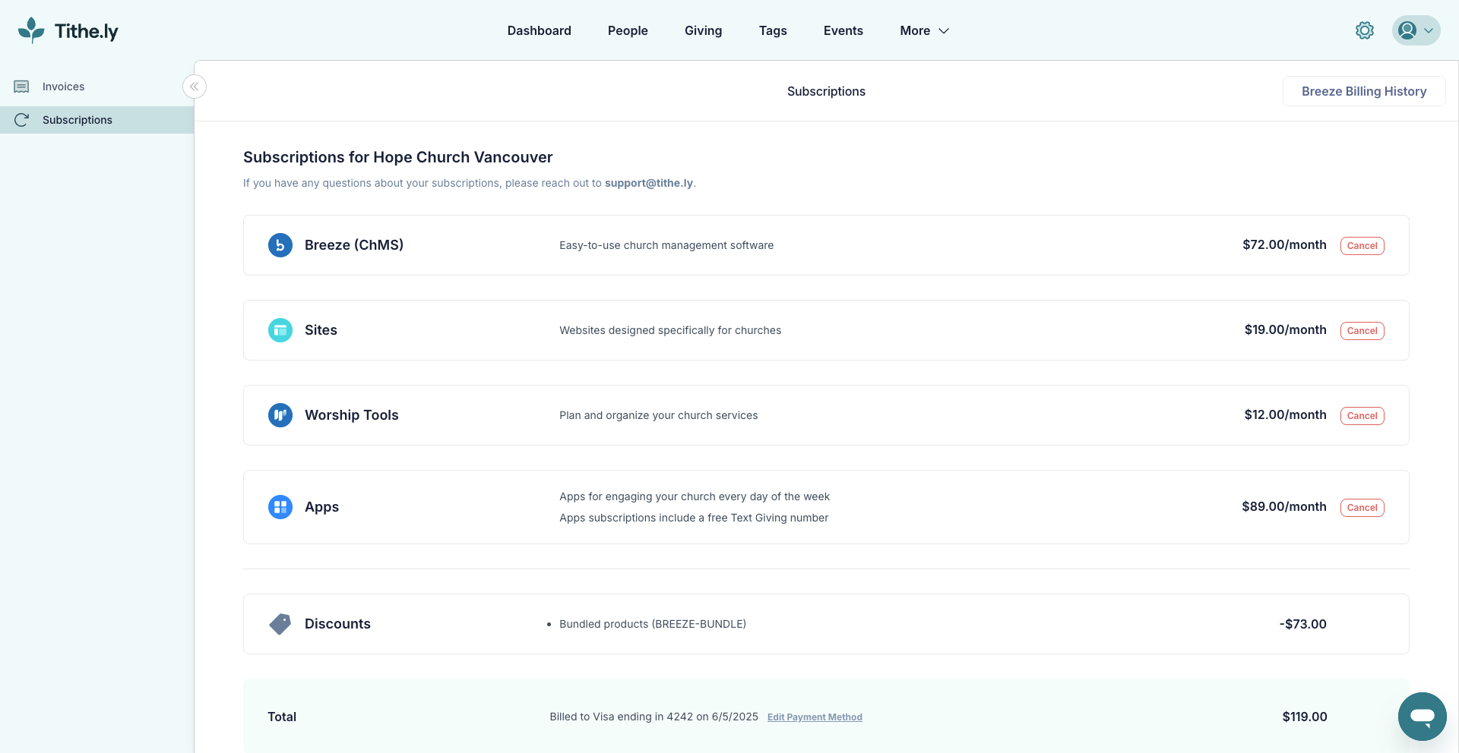This screenshot has width=1459, height=753.
Task: Click the Discounts tag icon
Action: click(280, 623)
